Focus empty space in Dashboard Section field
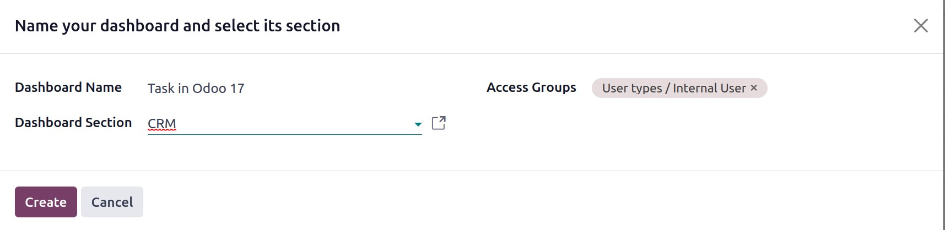The height and width of the screenshot is (230, 945). click(x=292, y=124)
